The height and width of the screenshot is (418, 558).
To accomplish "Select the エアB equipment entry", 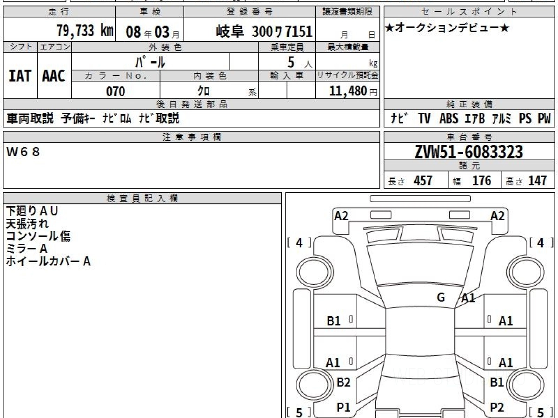I will click(x=474, y=119).
